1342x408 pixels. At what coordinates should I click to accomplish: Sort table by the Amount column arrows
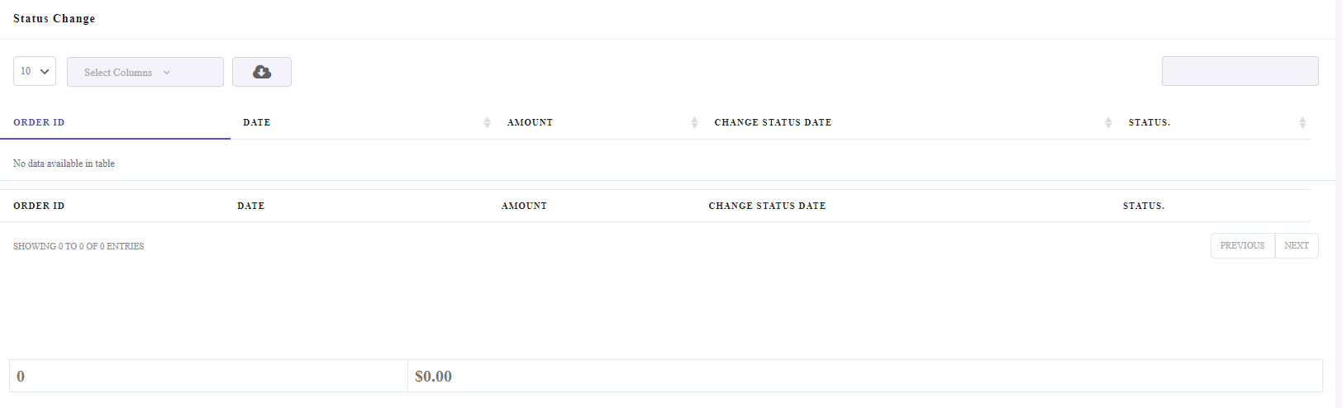tap(694, 122)
